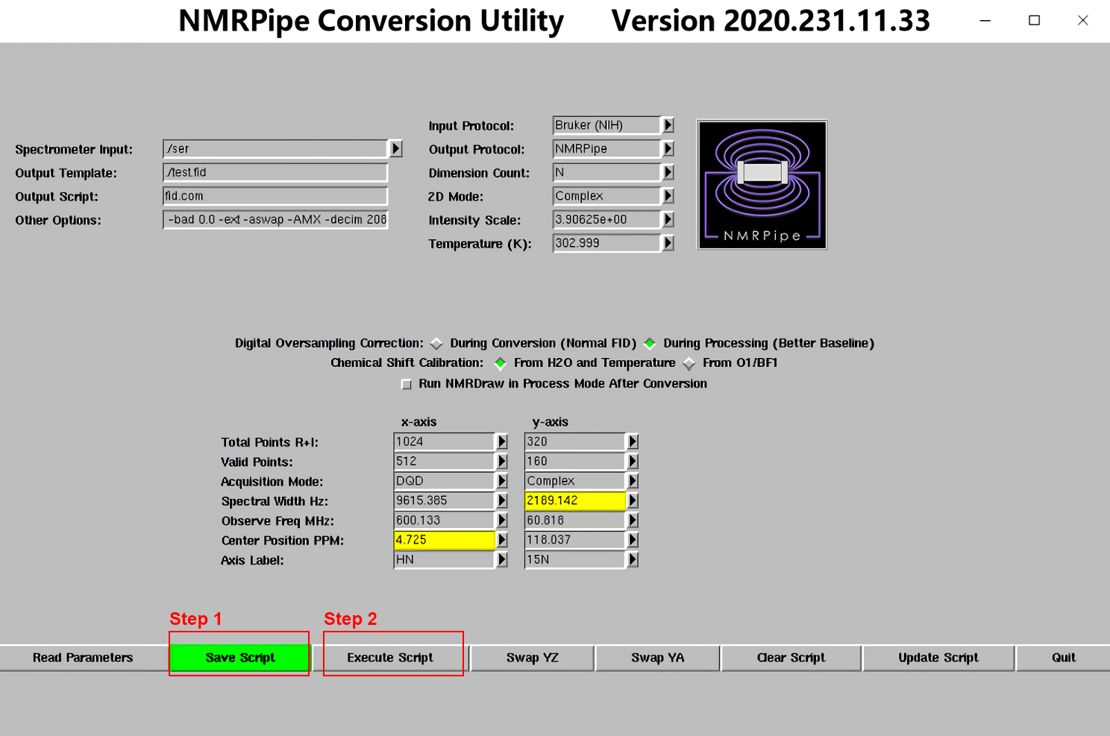The height and width of the screenshot is (736, 1110).
Task: Click x-axis Valid Points 512 field
Action: [x=445, y=462]
